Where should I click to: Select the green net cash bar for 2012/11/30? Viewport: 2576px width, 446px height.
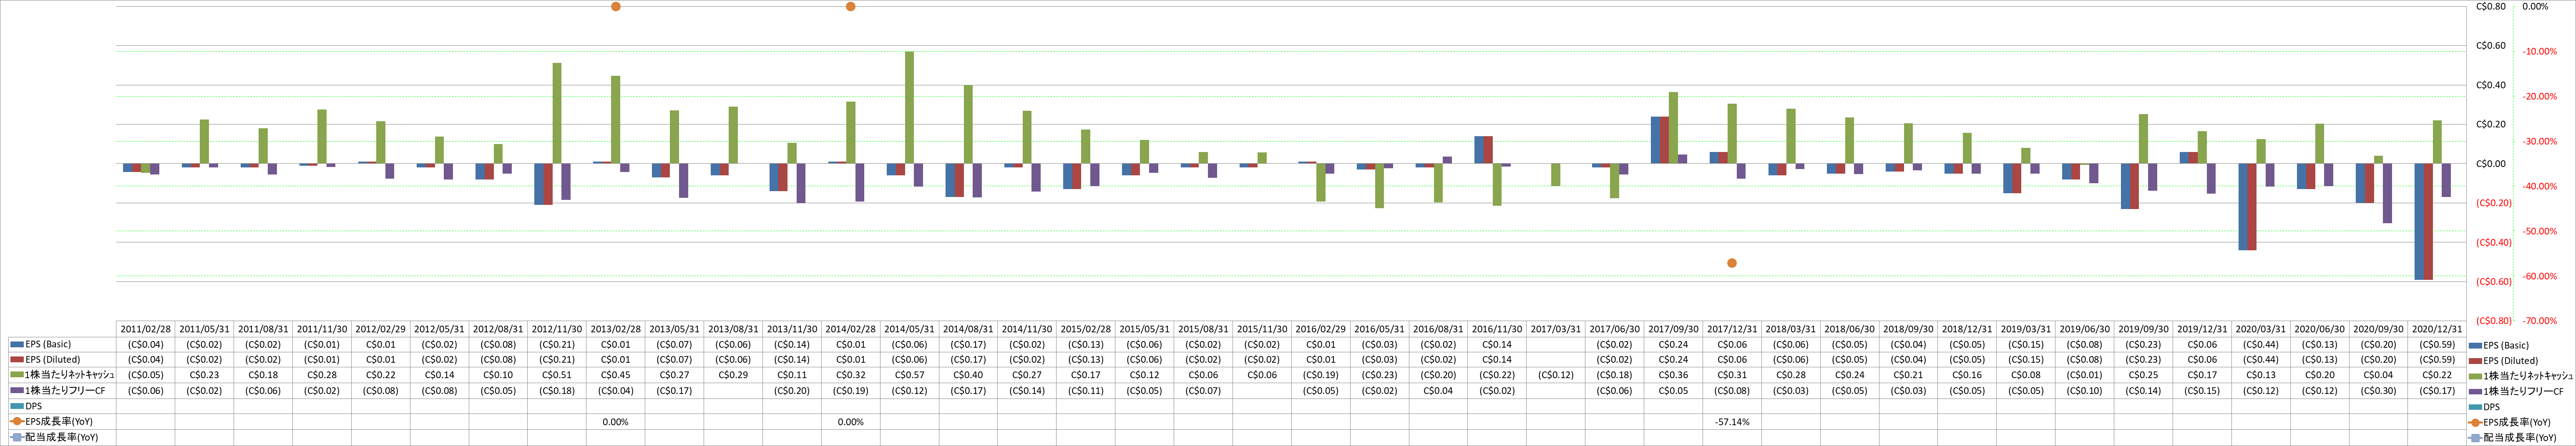click(x=557, y=114)
